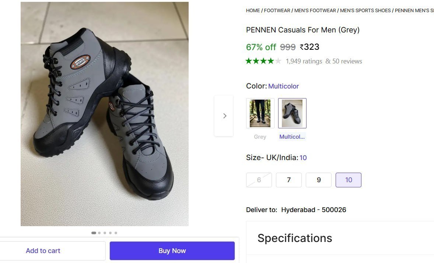Open the FOOTWEAR breadcrumb
Screen dimensions: 434x263
tap(277, 10)
